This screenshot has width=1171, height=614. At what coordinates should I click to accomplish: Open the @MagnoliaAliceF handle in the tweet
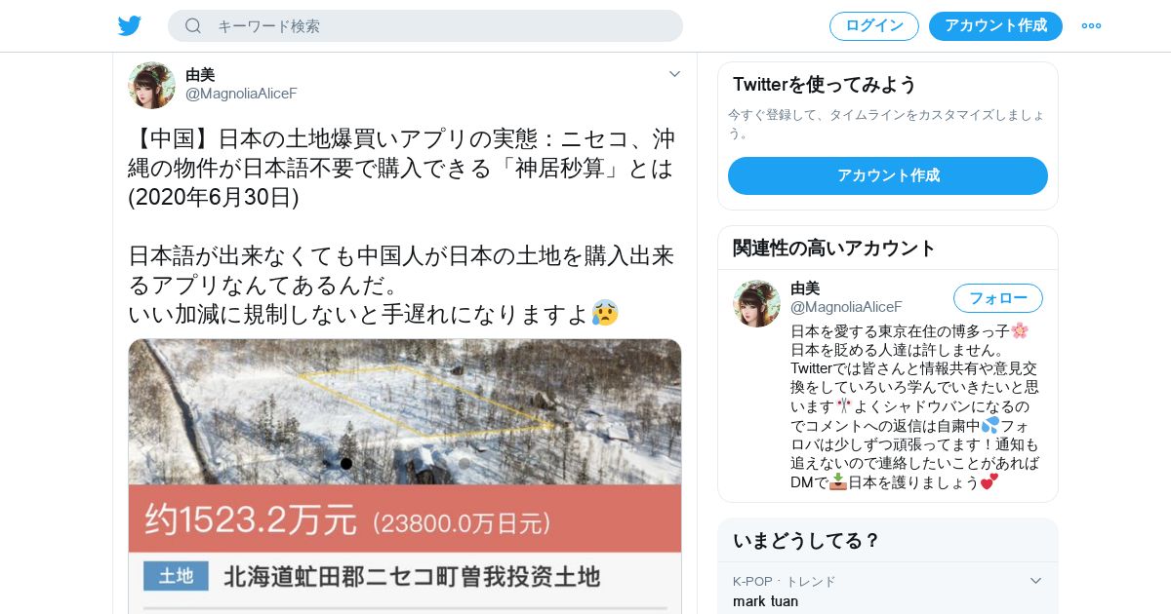[x=241, y=94]
